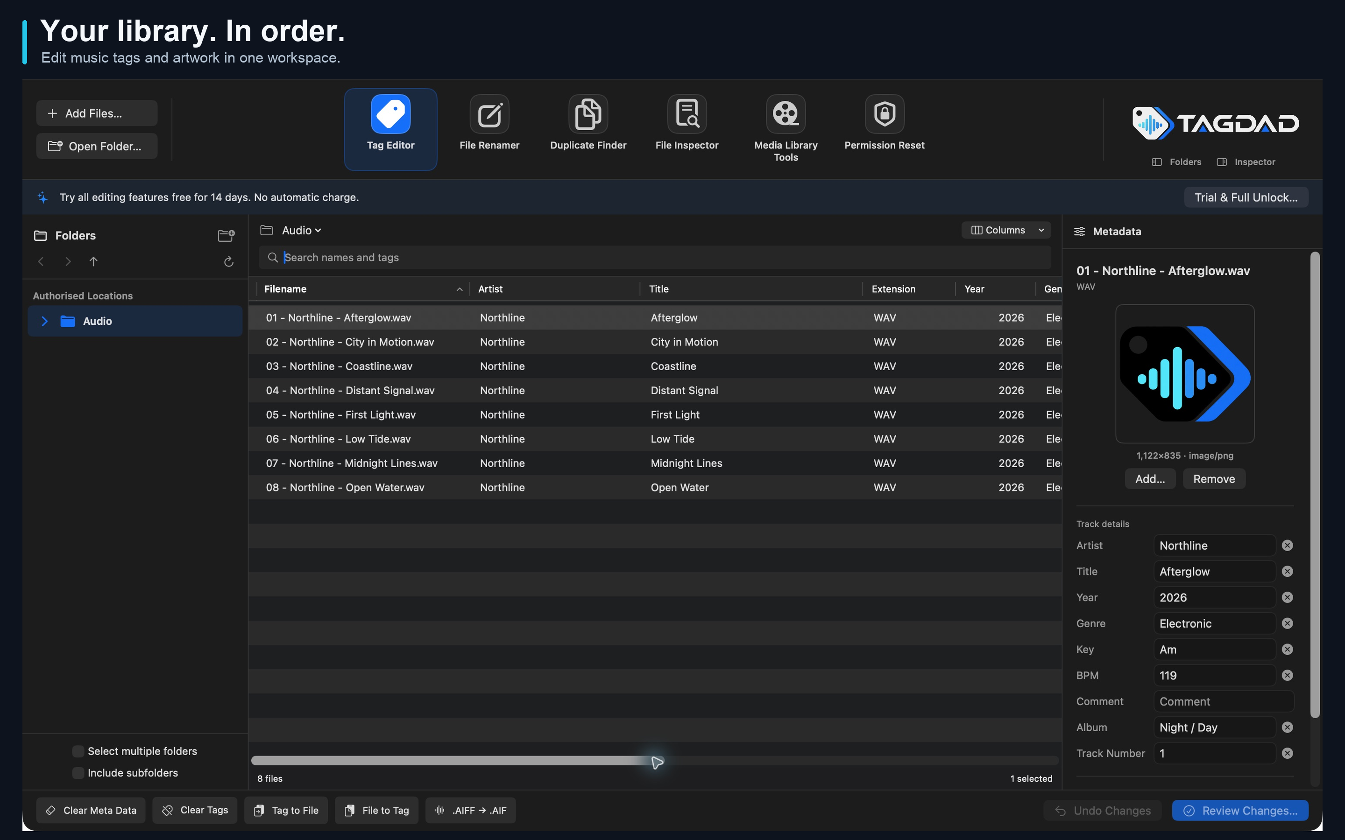Clear the Title field value

[1287, 572]
